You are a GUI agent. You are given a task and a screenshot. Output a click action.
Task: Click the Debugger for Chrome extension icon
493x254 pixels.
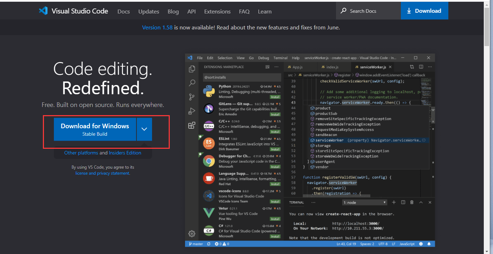pos(209,161)
